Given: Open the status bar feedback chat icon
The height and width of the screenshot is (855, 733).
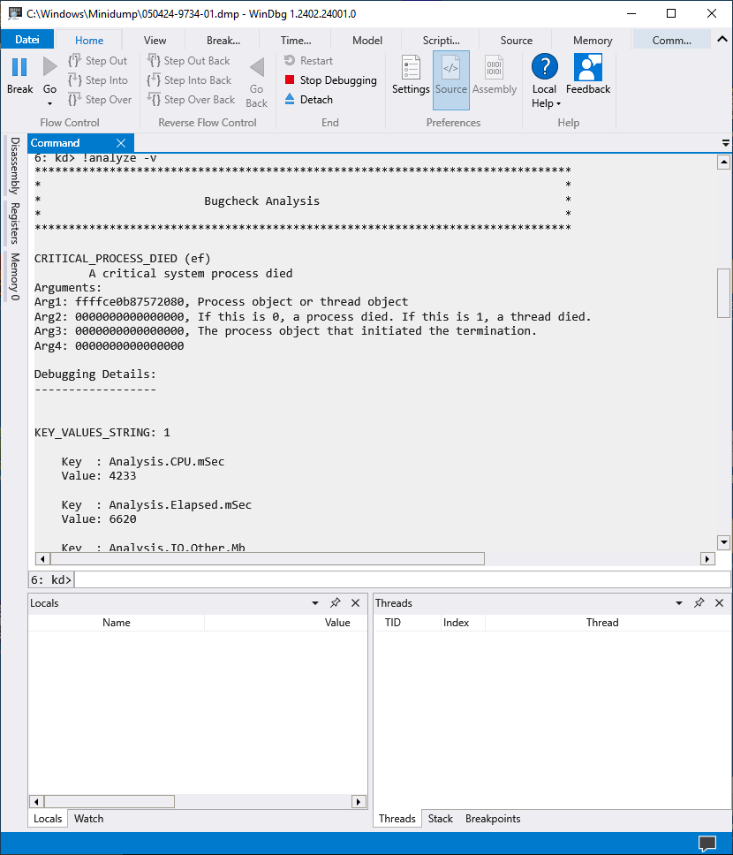Looking at the screenshot, I should pyautogui.click(x=707, y=843).
